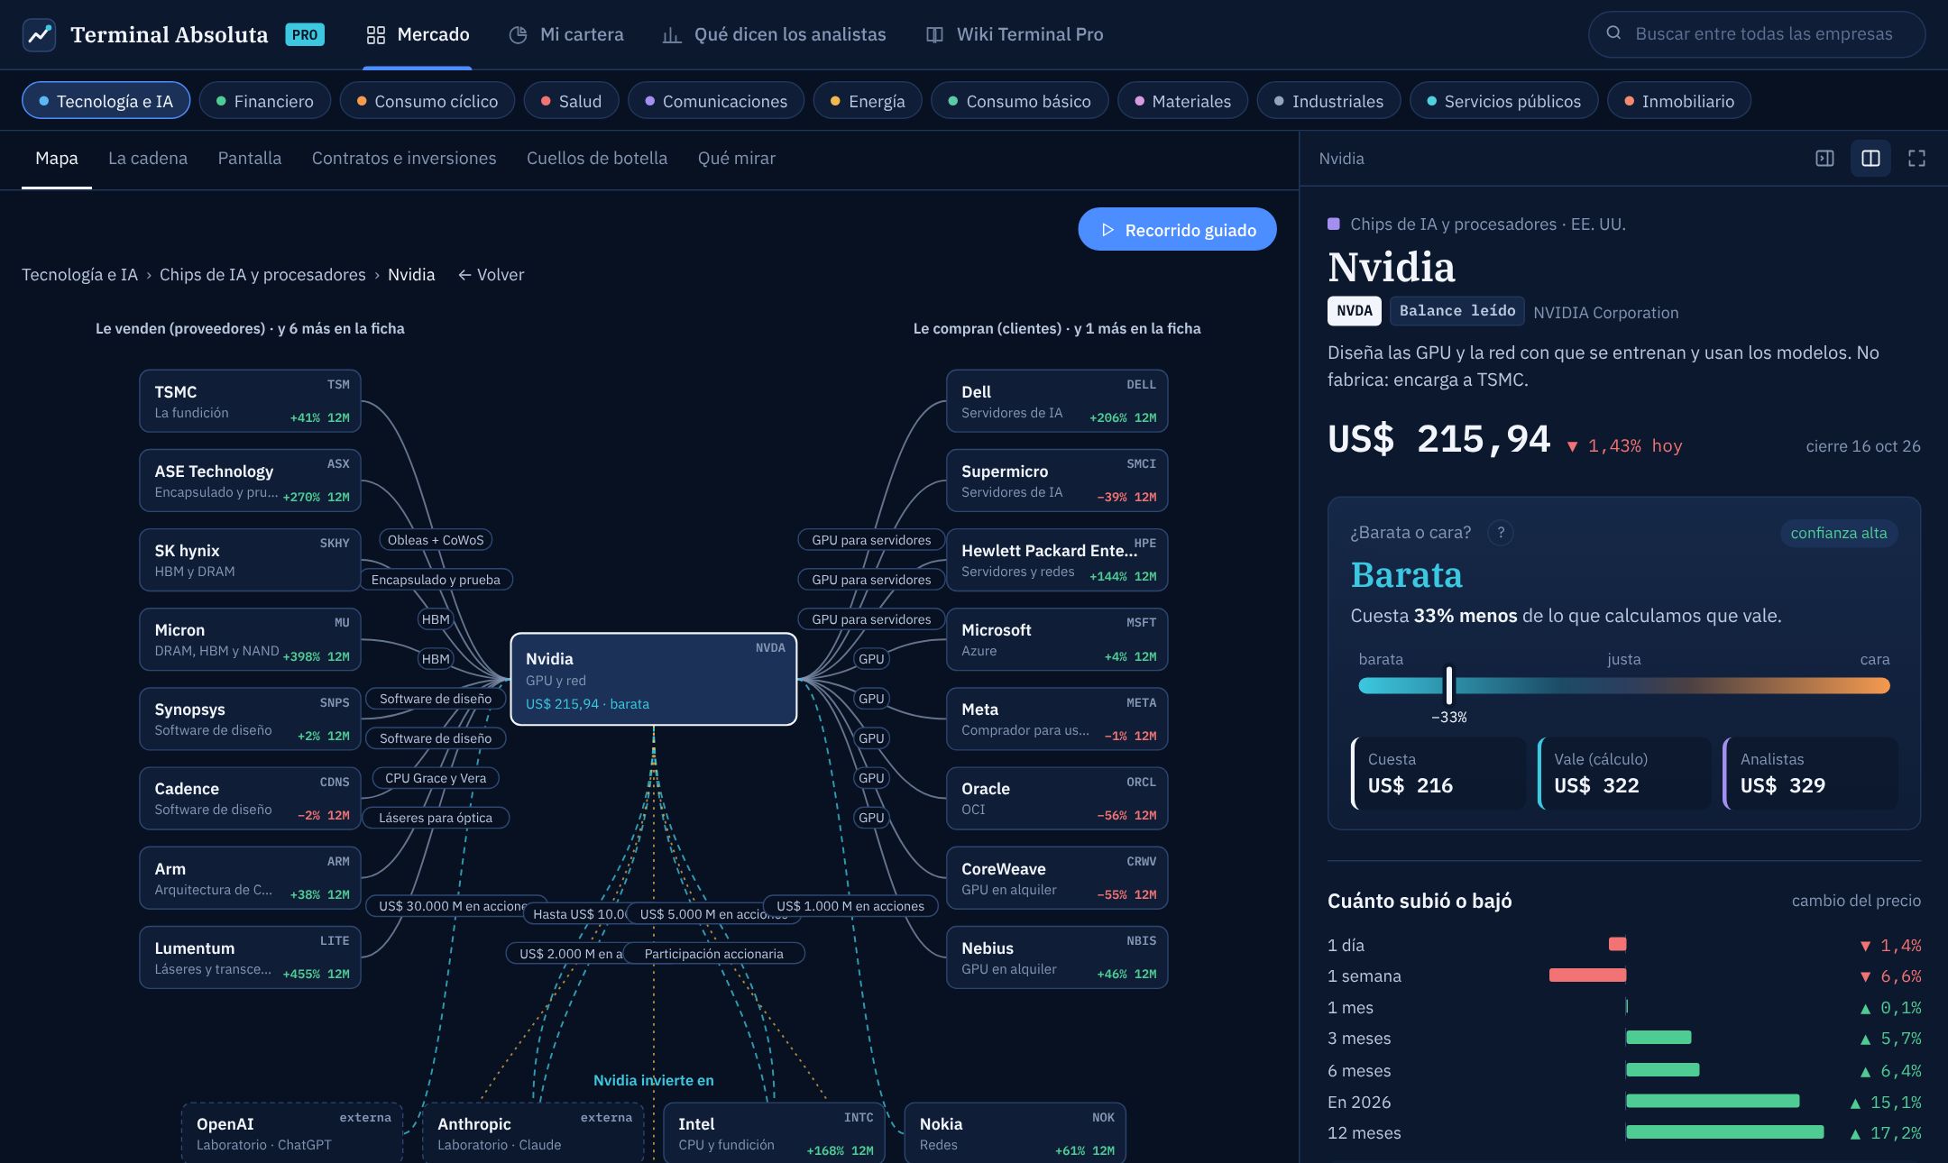Click the CPU Grace y Vera label

click(x=436, y=778)
